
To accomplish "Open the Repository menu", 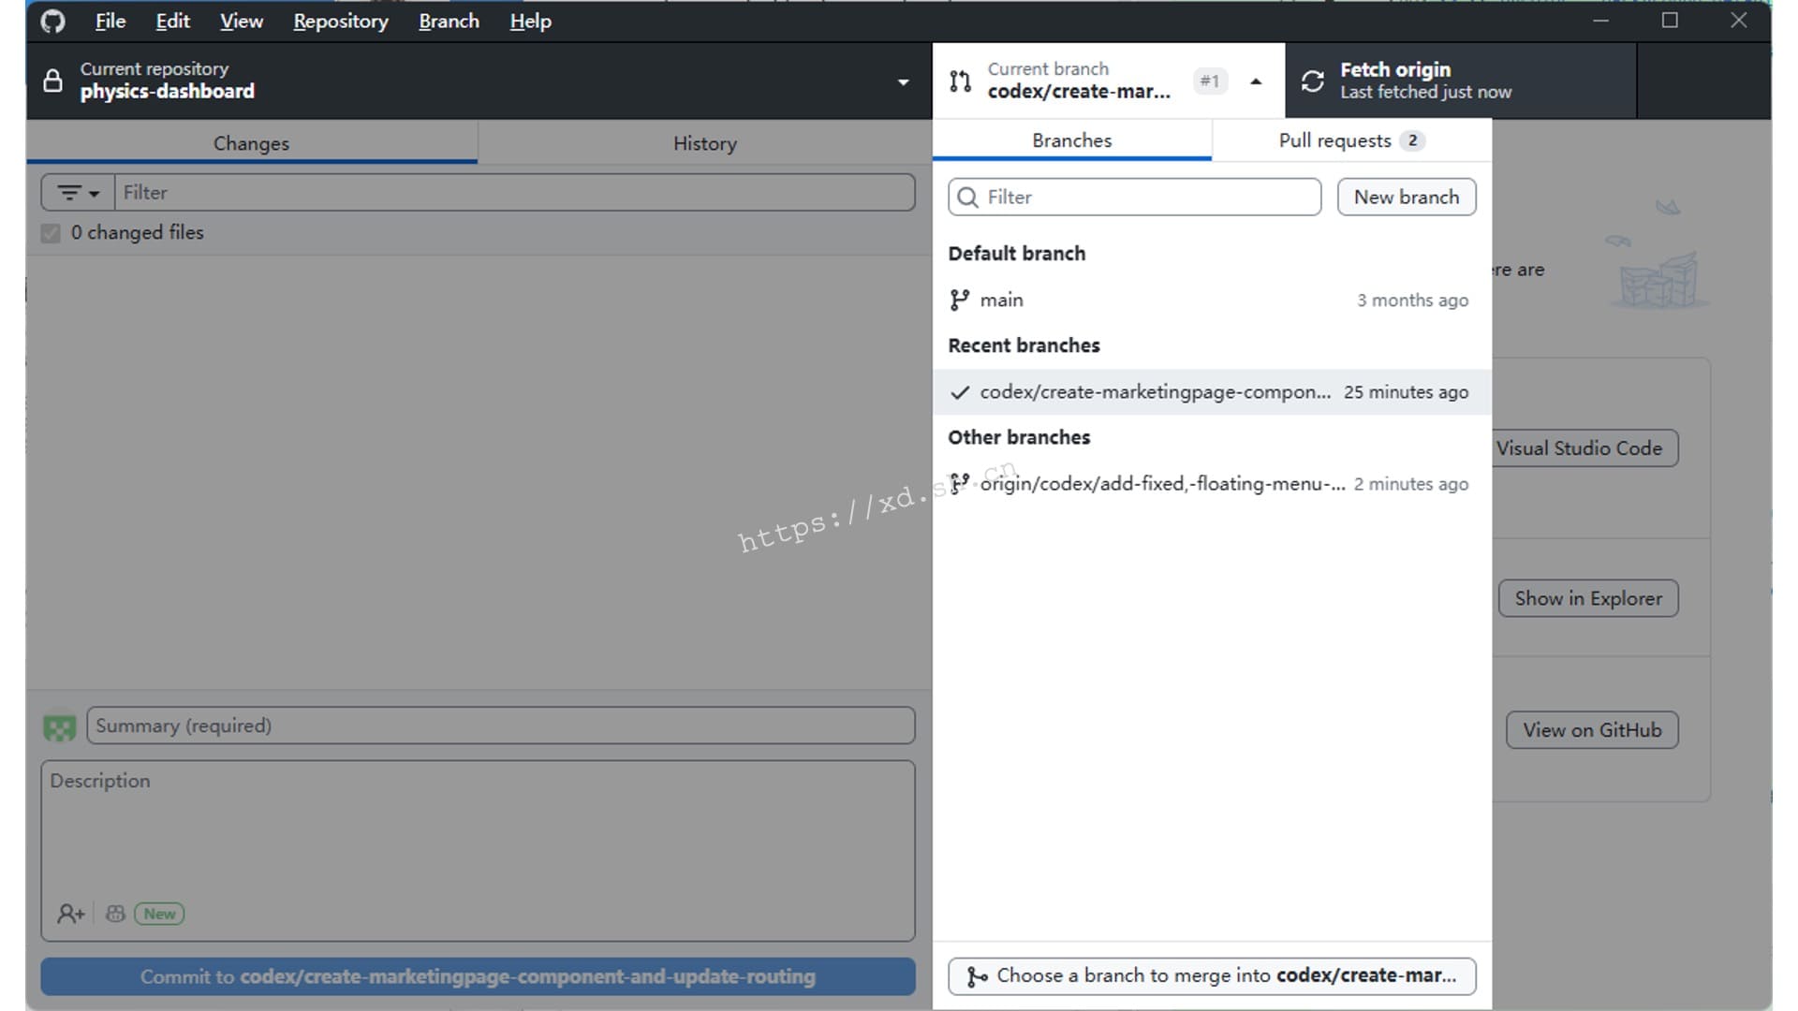I will (340, 21).
